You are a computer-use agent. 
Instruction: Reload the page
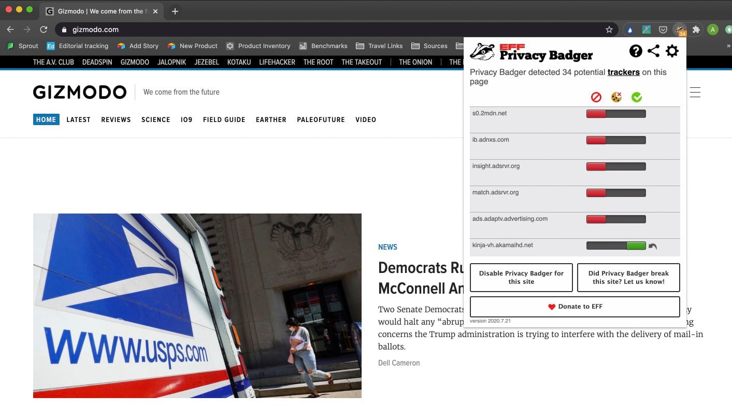point(44,29)
